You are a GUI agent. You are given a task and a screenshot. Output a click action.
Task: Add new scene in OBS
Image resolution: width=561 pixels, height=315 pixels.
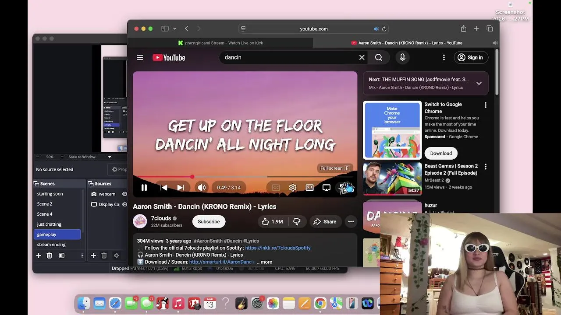pos(39,255)
